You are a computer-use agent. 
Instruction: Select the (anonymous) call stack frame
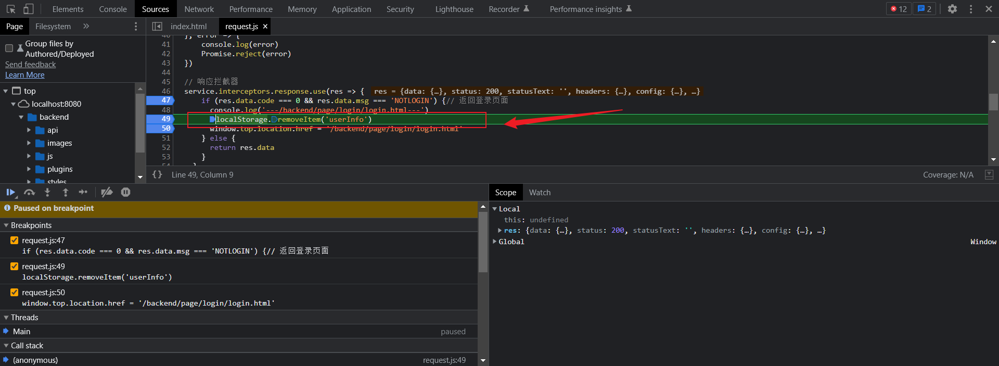(239, 360)
